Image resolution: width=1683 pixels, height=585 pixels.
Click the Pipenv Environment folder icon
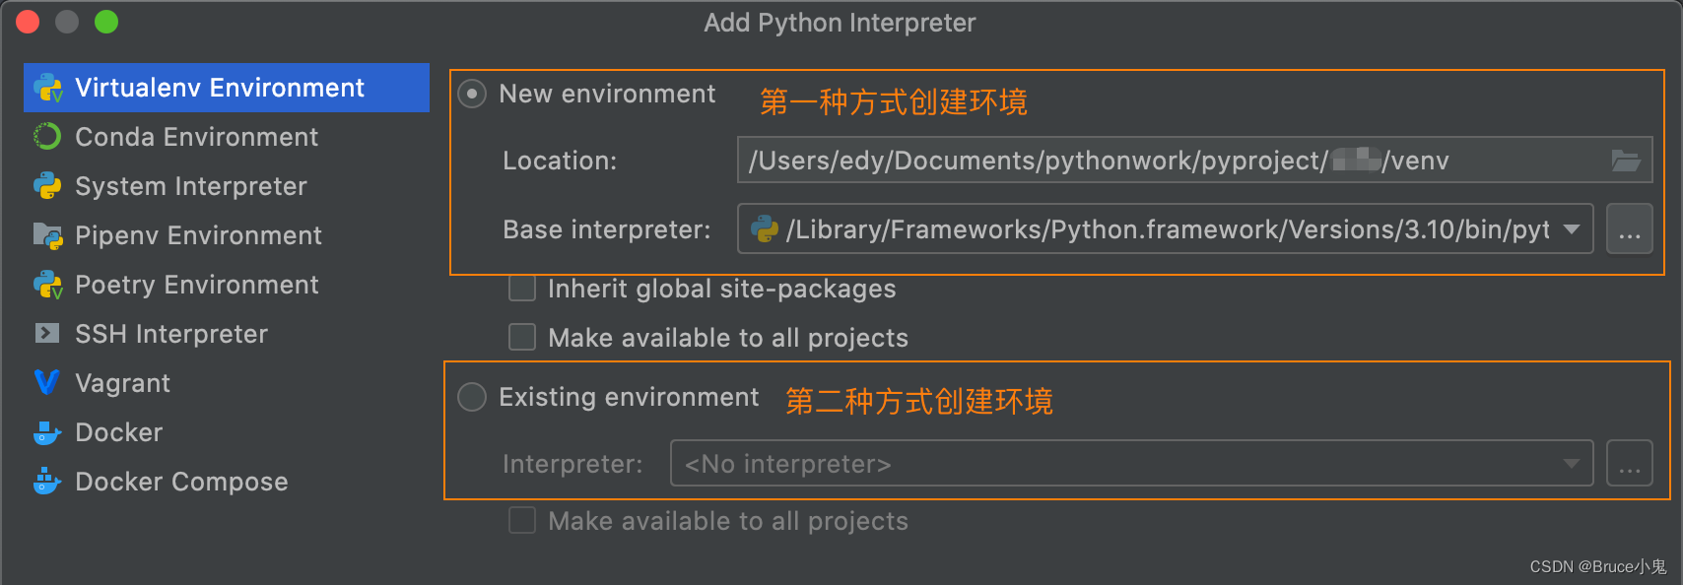47,235
